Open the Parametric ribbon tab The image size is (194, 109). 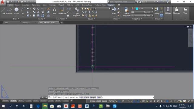pyautogui.click(x=36, y=5)
